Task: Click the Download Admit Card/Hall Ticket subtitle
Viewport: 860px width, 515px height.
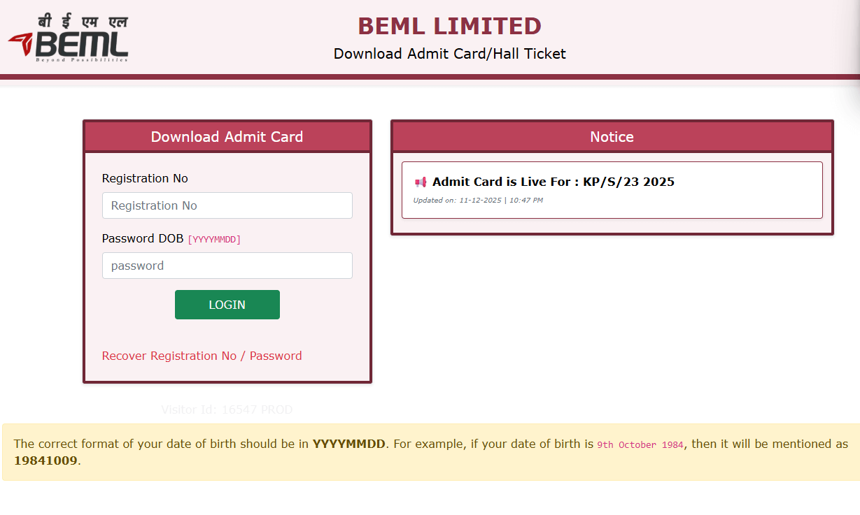Action: (449, 53)
